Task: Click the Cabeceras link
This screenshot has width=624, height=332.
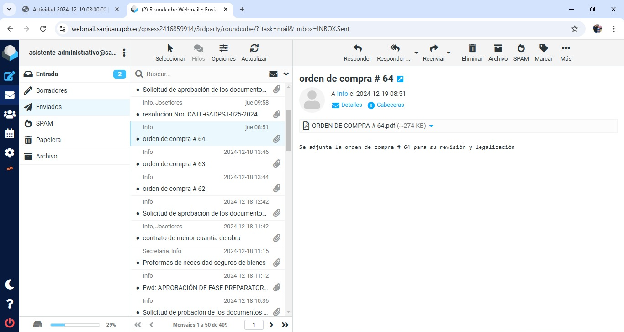Action: tap(390, 105)
